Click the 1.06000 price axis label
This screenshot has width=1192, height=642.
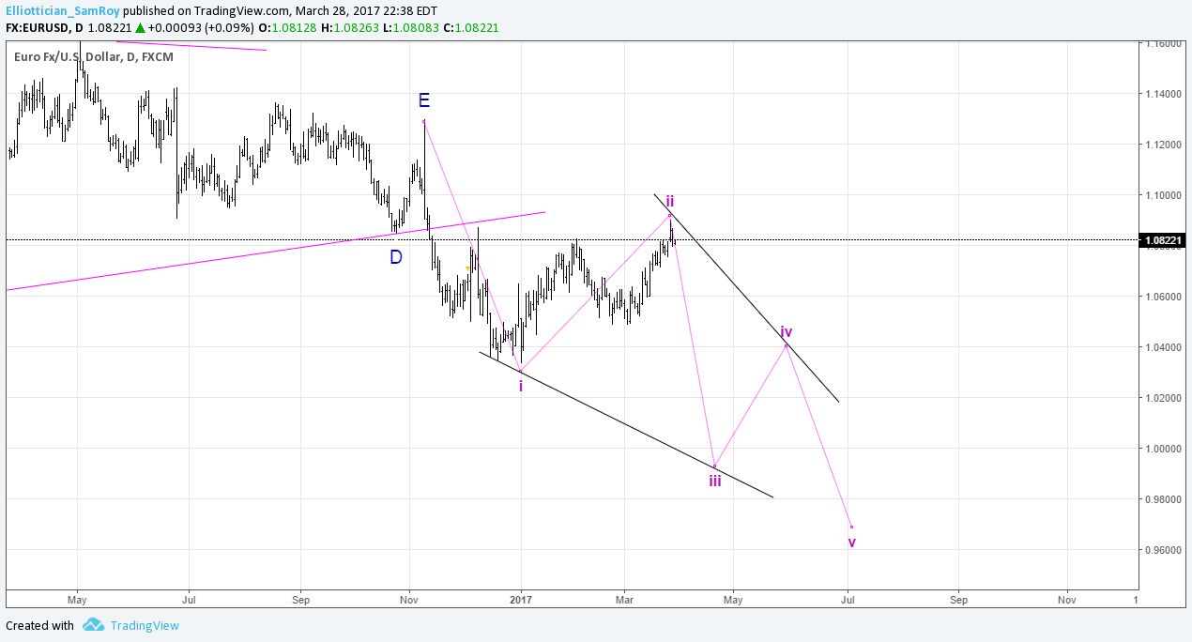click(1161, 297)
